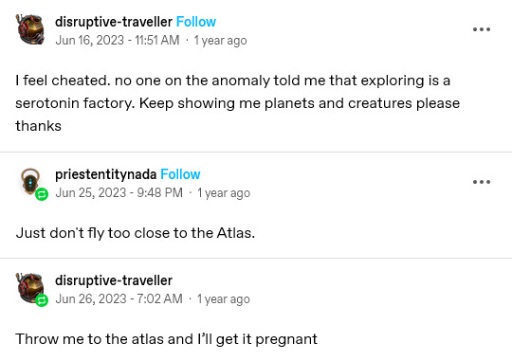This screenshot has width=512, height=361.
Task: Open the Jun 25, 2023 - 9:48 PM timestamp
Action: 119,192
